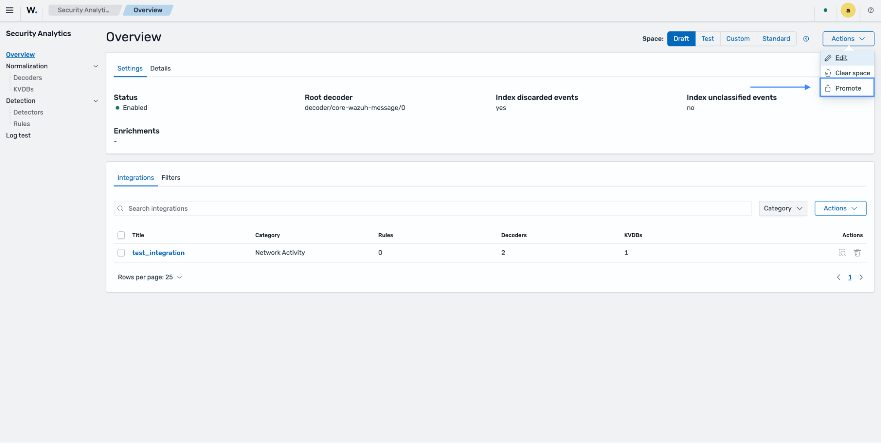Switch space to Test
Screen dimensions: 881x443
pos(707,39)
